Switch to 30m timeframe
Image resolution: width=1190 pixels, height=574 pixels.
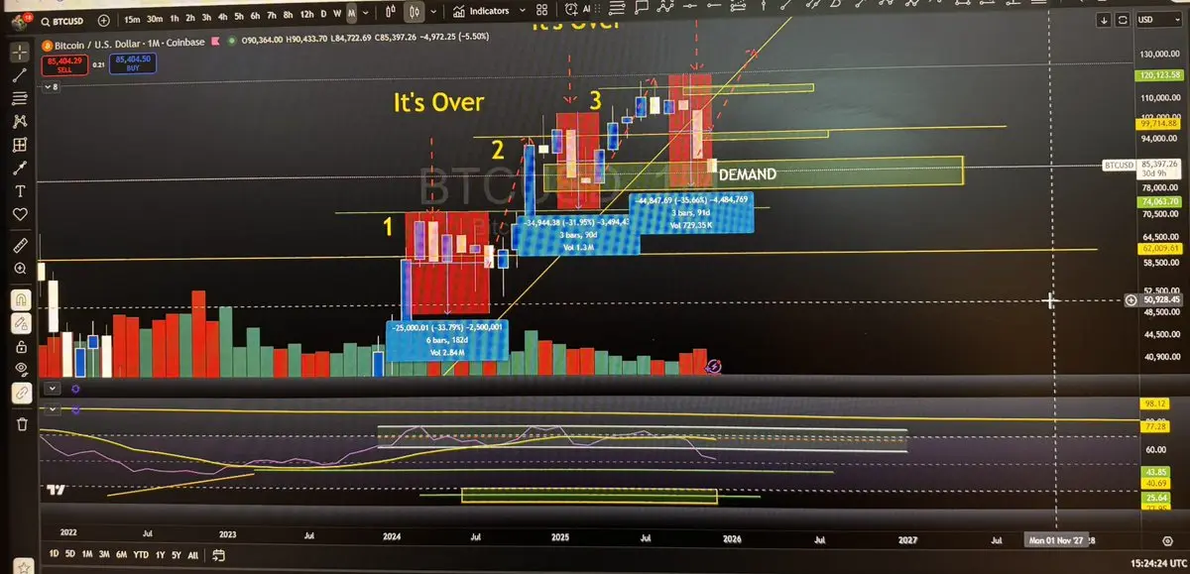click(x=155, y=20)
